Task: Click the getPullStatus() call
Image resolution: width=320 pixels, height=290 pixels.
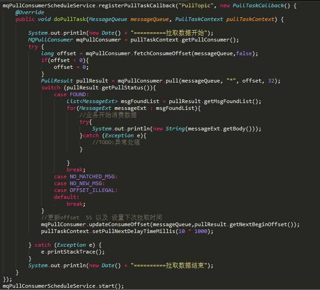Action: (126, 88)
